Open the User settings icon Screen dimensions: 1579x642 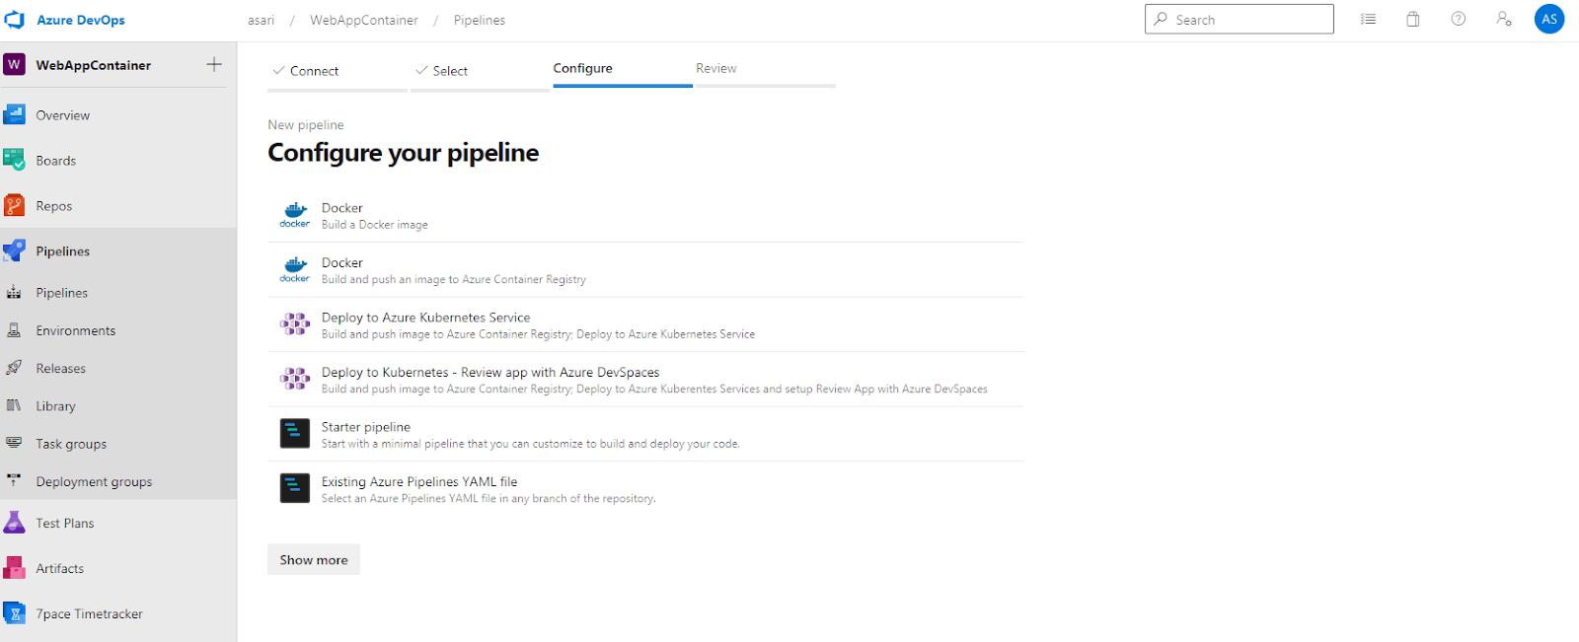1504,19
